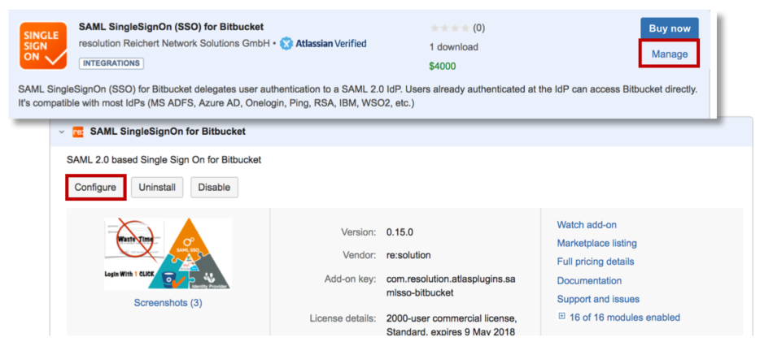
Task: Open the Support and issues link
Action: coord(598,299)
